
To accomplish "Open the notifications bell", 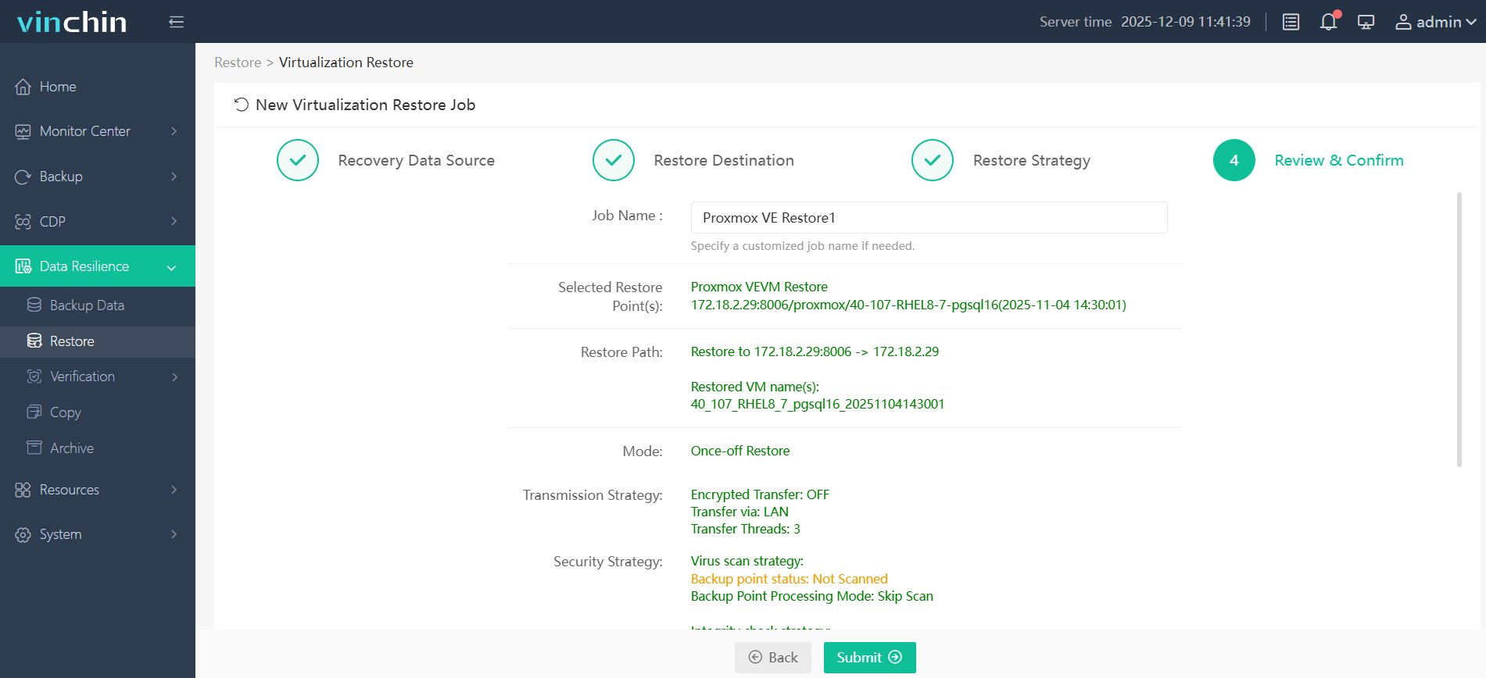I will click(x=1328, y=22).
